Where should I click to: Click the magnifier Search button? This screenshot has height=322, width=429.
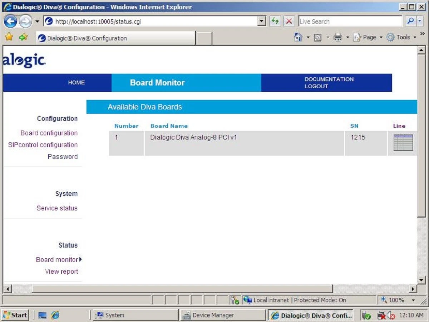tap(410, 21)
